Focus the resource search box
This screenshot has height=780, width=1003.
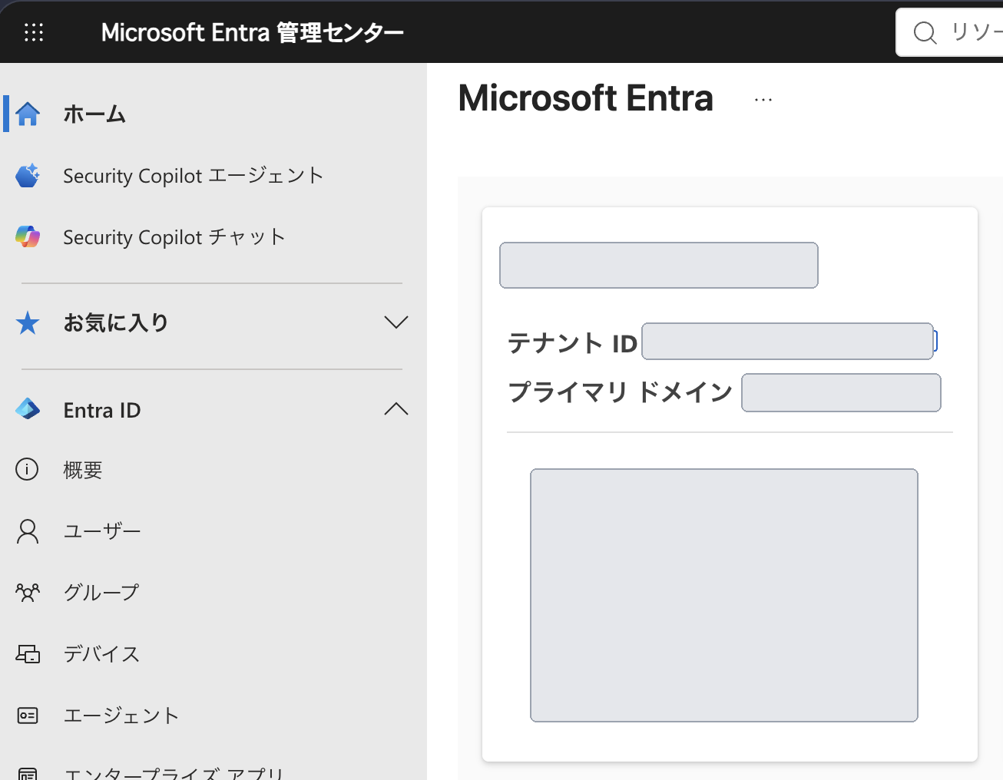pyautogui.click(x=950, y=32)
